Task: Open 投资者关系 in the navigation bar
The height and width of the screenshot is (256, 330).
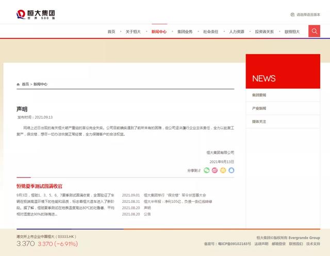Action: (x=265, y=31)
